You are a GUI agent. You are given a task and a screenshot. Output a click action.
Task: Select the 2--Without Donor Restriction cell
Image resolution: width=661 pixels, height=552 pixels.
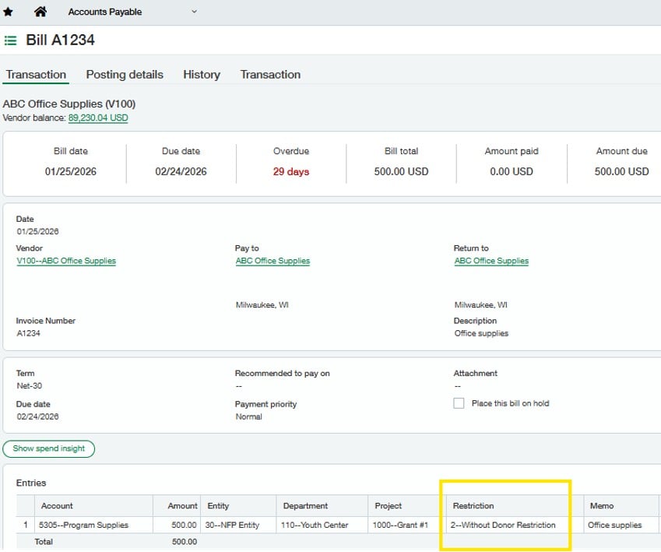515,525
